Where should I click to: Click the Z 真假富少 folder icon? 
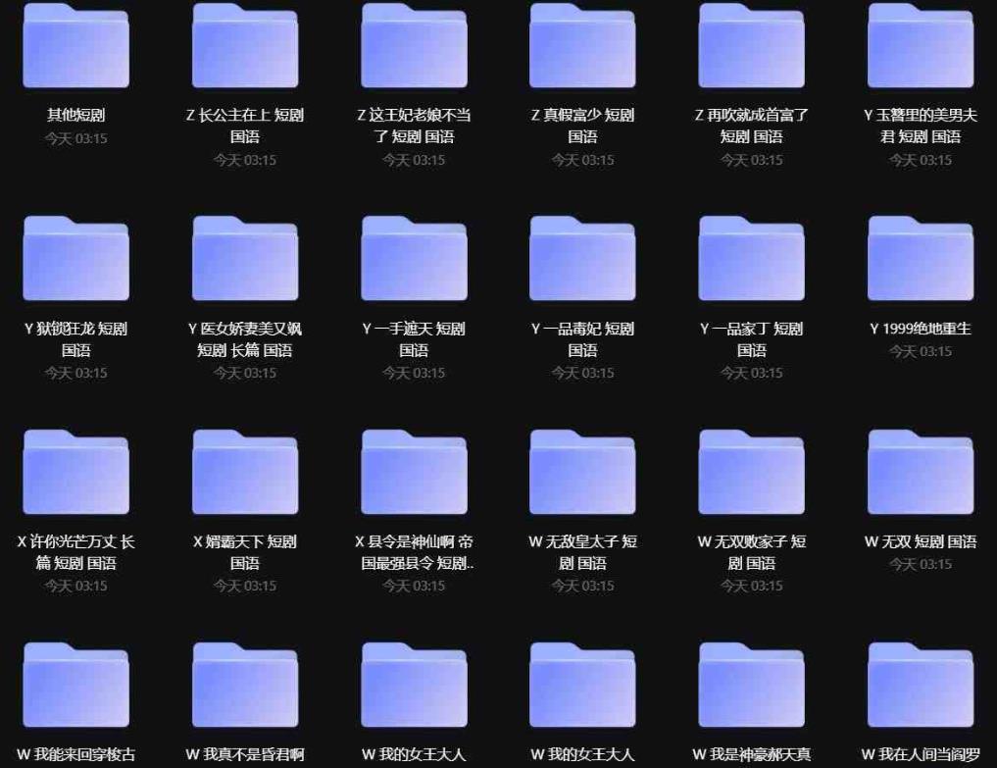pos(582,46)
